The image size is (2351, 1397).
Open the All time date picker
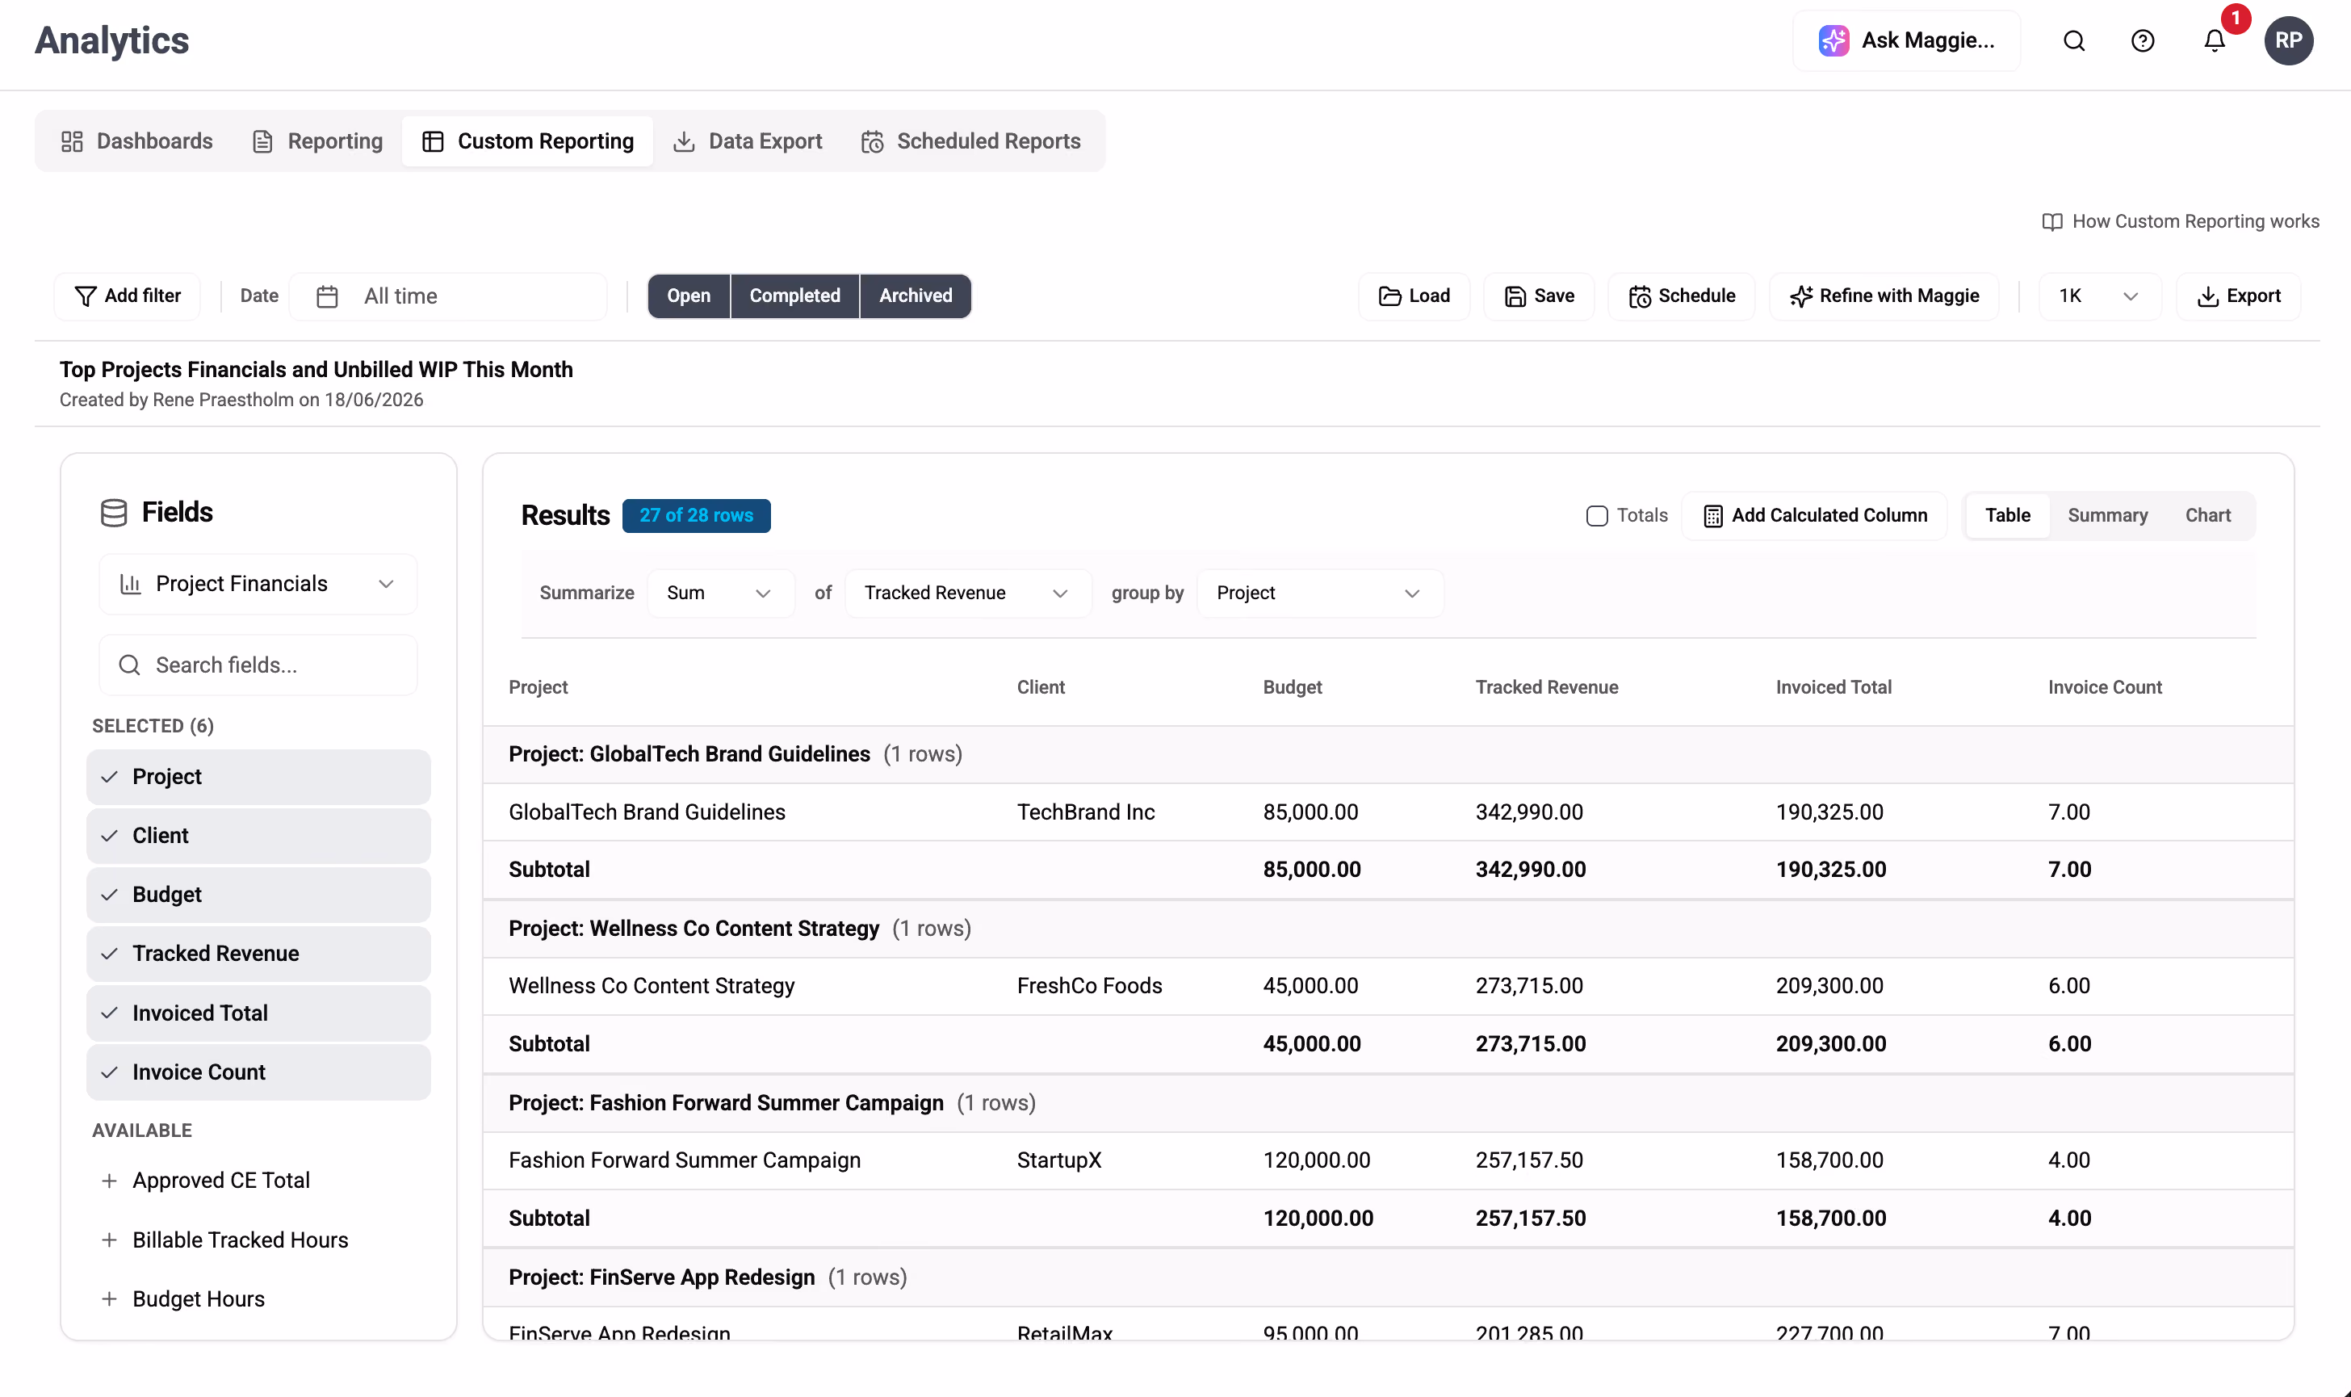coord(448,296)
